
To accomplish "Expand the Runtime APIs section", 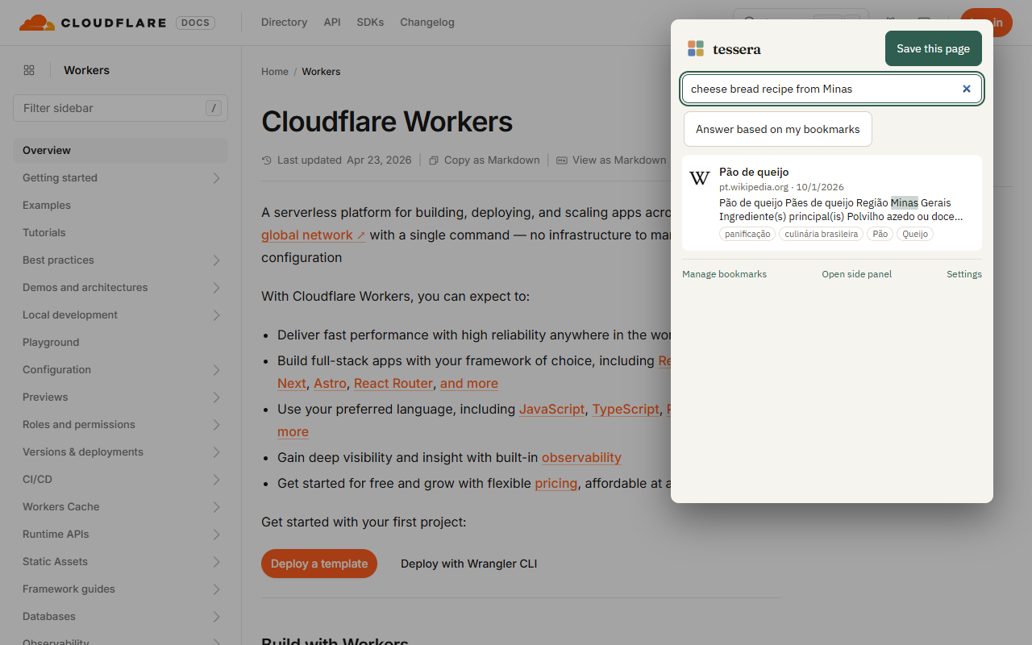I will tap(216, 535).
